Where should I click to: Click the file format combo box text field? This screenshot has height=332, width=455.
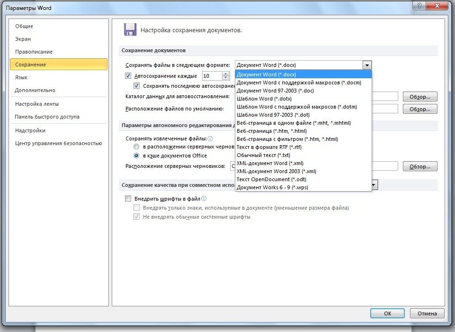point(299,65)
